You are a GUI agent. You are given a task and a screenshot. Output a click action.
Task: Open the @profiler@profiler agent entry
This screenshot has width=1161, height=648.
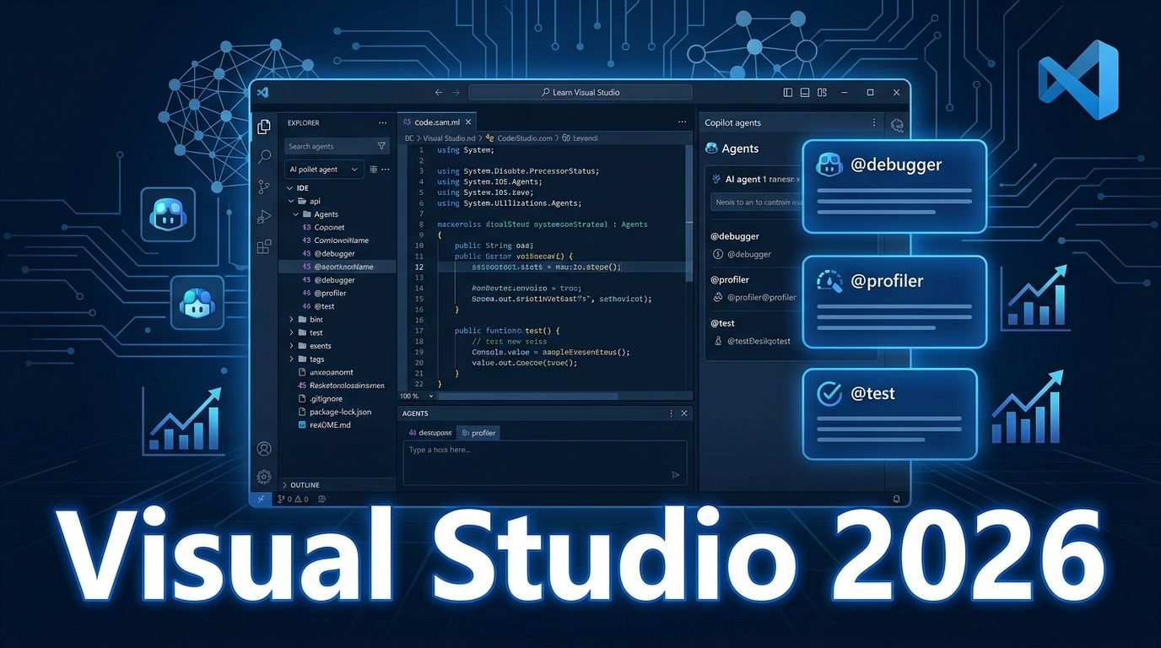755,297
